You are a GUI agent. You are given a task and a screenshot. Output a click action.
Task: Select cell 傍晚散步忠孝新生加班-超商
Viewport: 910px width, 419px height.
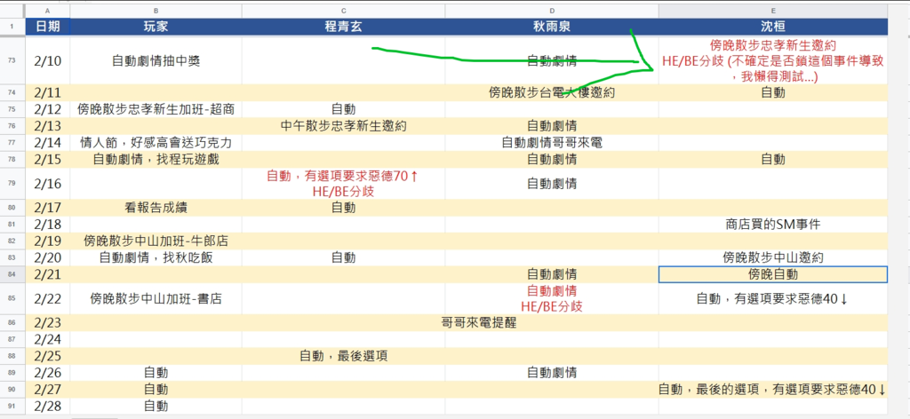pos(156,109)
